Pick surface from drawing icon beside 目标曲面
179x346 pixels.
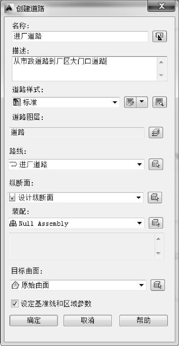157,285
